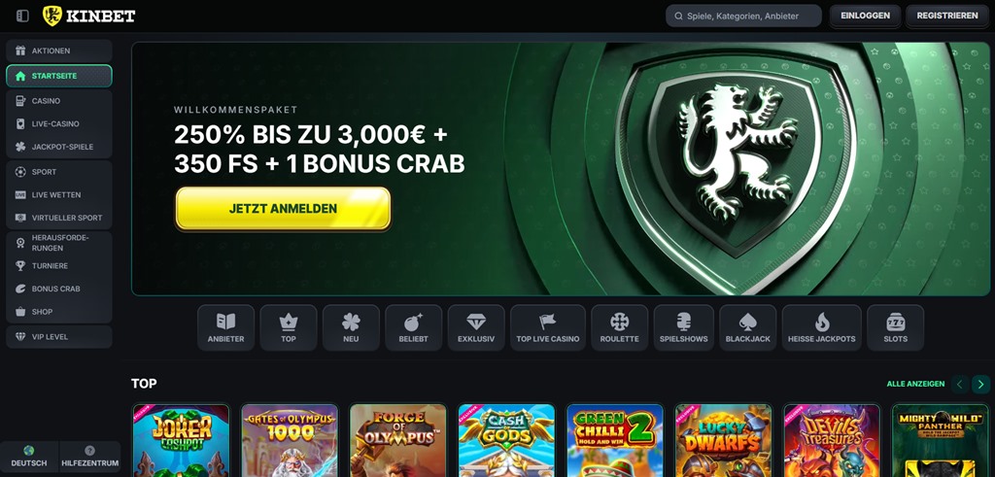Open the Neu clover category
Viewport: 995px width, 477px height.
(x=351, y=327)
